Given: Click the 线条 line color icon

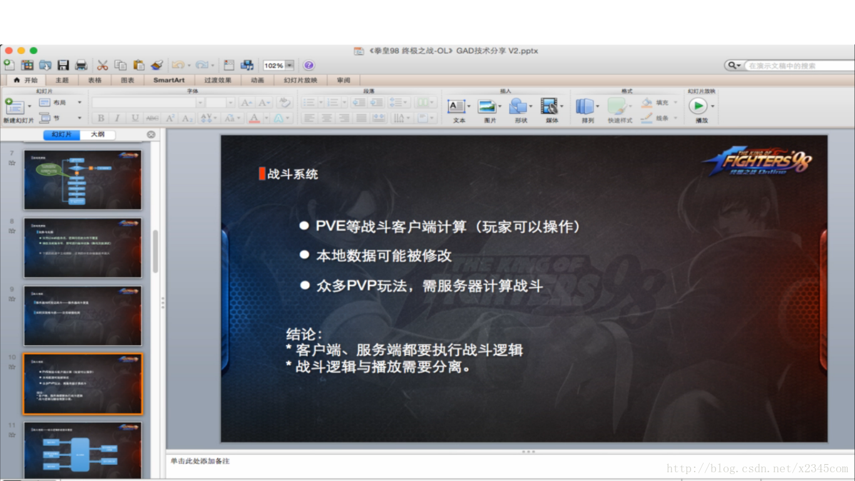Looking at the screenshot, I should [x=647, y=118].
